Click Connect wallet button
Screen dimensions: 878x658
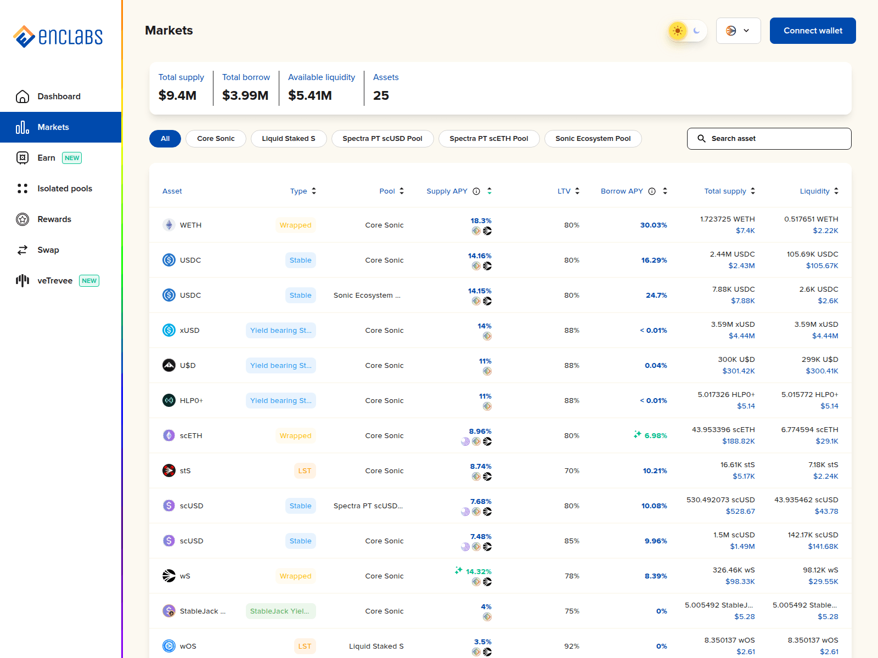(x=813, y=31)
